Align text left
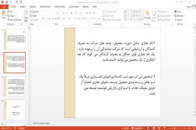Image resolution: width=196 pixels, height=130 pixels. click(76, 19)
